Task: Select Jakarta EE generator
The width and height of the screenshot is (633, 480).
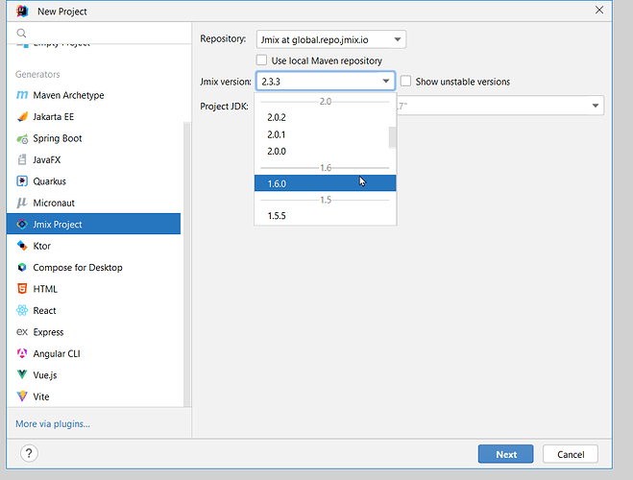Action: click(x=94, y=116)
